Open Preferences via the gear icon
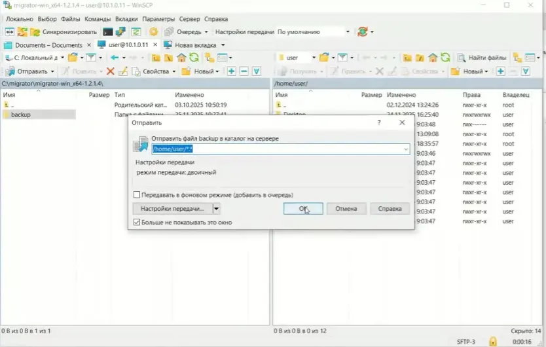This screenshot has width=546, height=347. (153, 32)
